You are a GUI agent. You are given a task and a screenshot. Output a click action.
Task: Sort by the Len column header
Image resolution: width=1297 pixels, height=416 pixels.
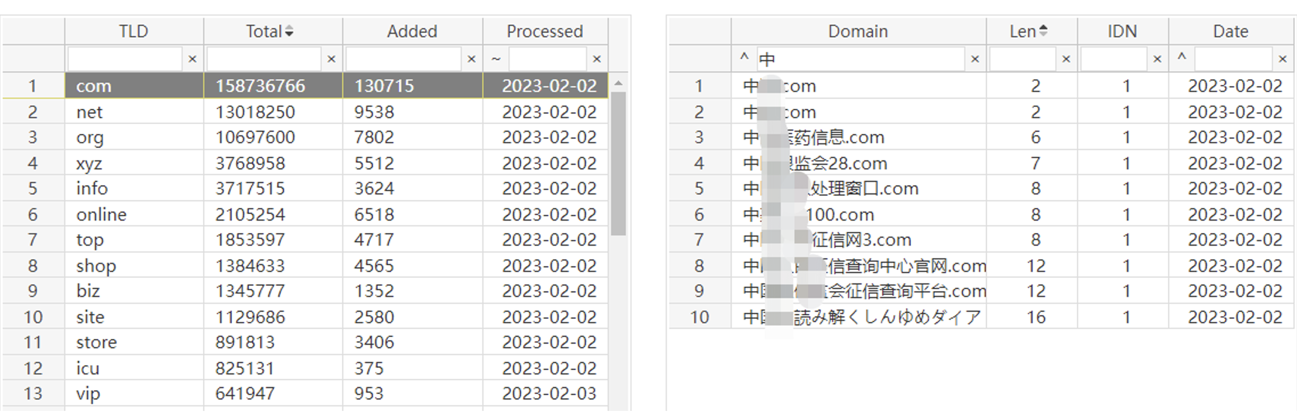1027,32
